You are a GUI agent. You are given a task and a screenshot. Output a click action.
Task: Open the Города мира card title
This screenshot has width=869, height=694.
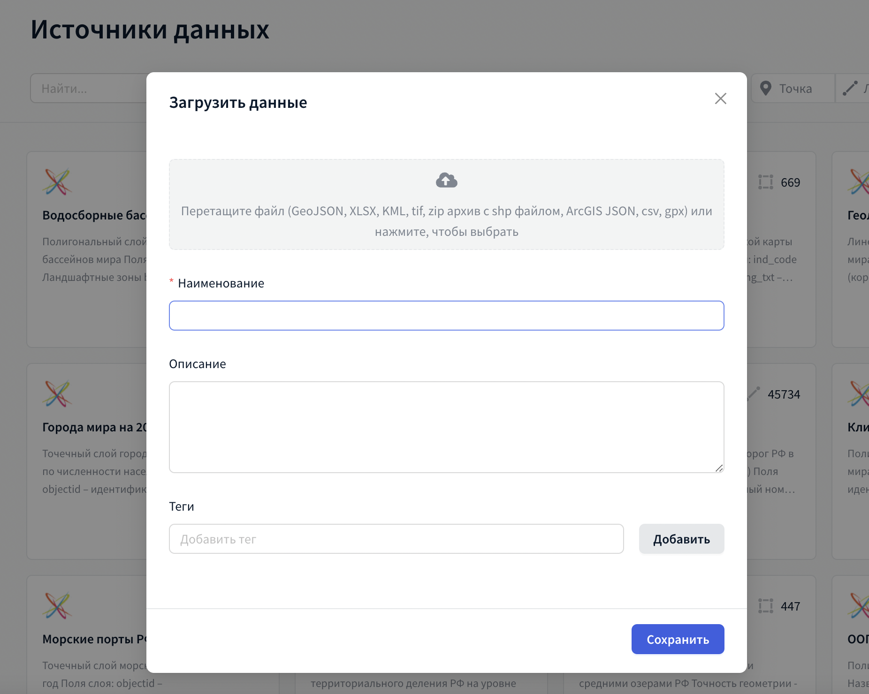click(94, 427)
